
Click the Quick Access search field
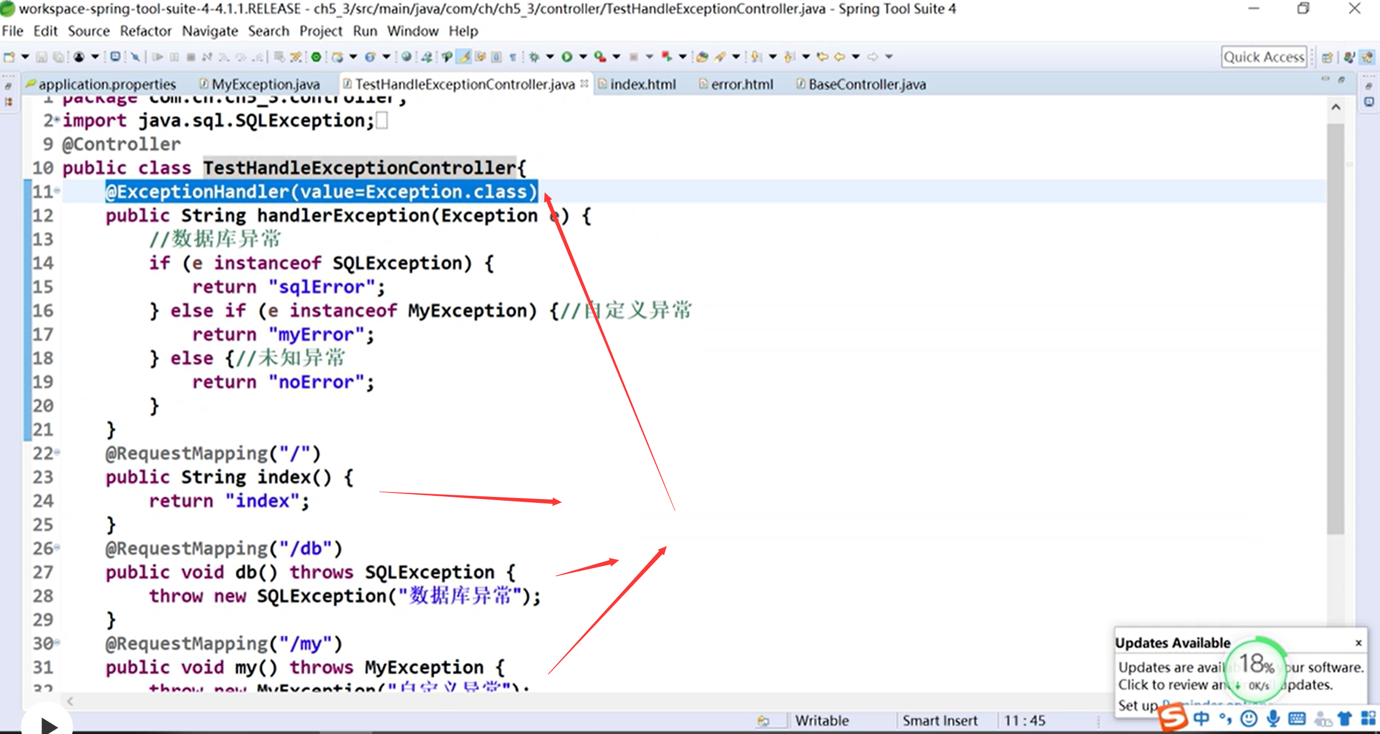[1263, 57]
